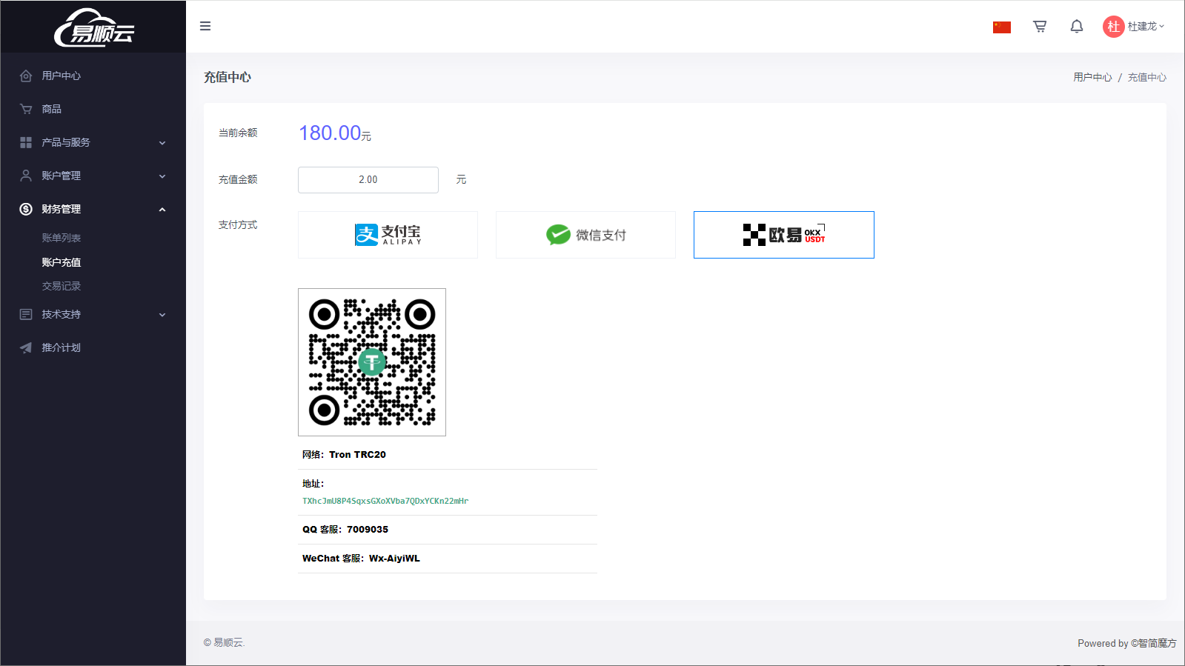This screenshot has height=666, width=1185.
Task: Click the user avatar 杜
Action: coord(1113,27)
